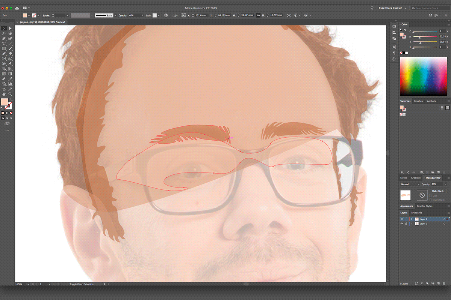Viewport: 451px width, 300px height.
Task: Click Layer 1 target circle
Action: pos(444,223)
